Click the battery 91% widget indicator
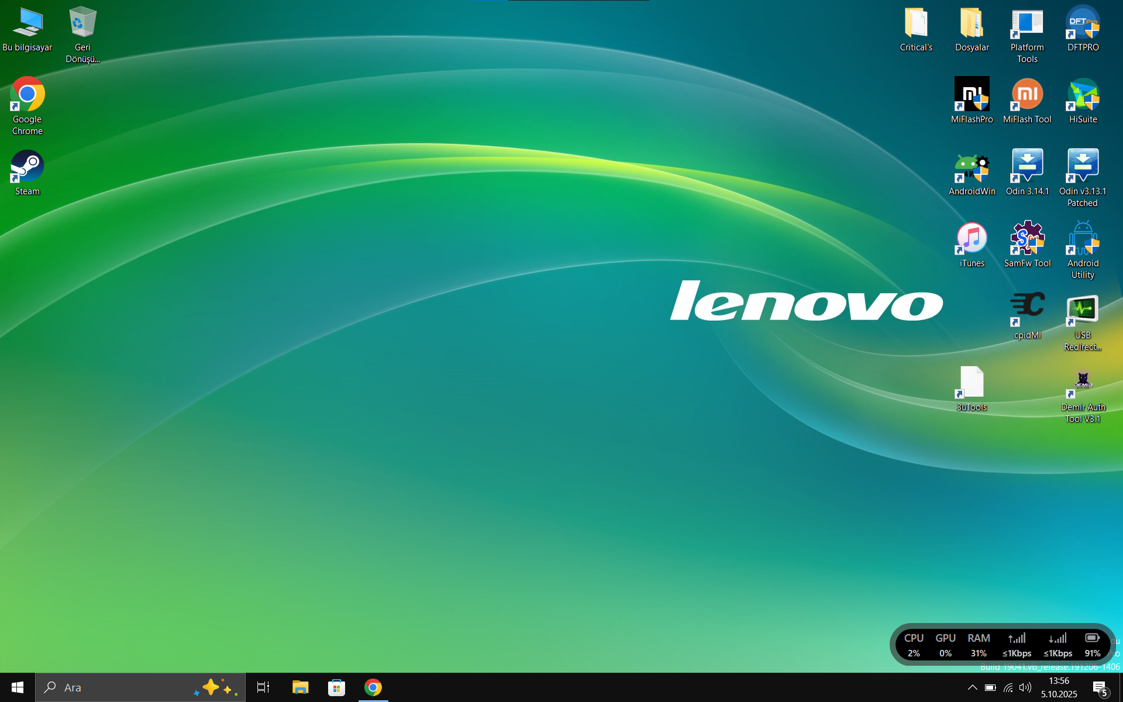The image size is (1123, 702). tap(1092, 645)
